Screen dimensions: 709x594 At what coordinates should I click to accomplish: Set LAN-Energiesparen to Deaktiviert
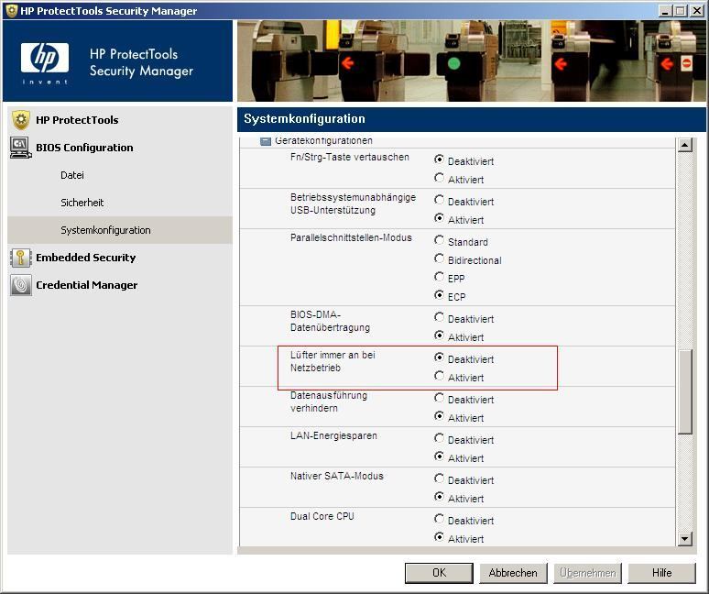click(x=439, y=438)
